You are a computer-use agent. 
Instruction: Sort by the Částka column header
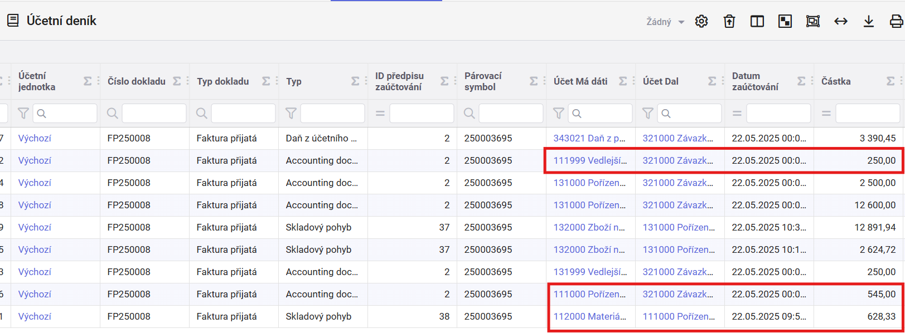[836, 81]
